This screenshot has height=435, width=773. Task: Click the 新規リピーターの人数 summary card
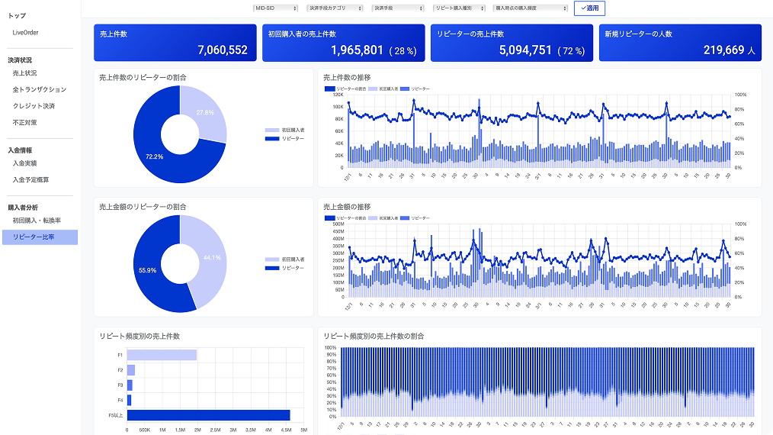680,43
